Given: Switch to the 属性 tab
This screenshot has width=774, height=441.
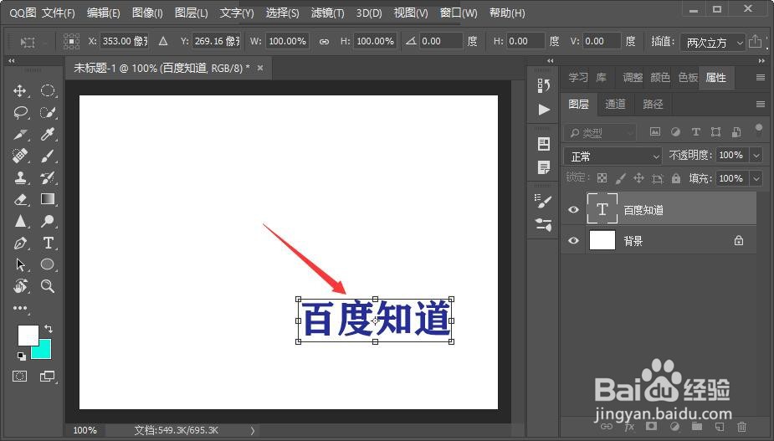Looking at the screenshot, I should pos(715,78).
